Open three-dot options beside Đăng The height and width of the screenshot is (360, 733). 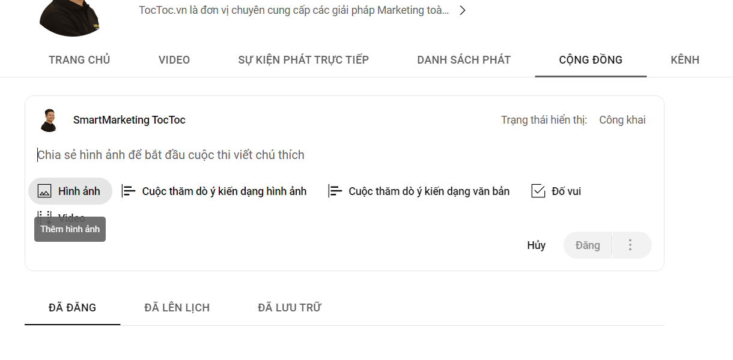(630, 245)
